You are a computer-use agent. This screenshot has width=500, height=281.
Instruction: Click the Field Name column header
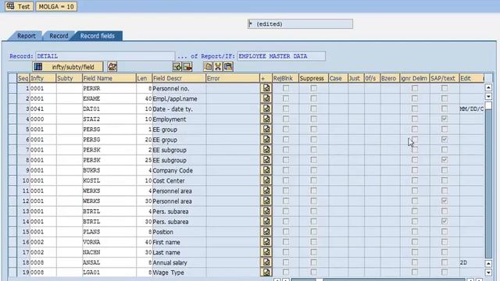point(109,78)
